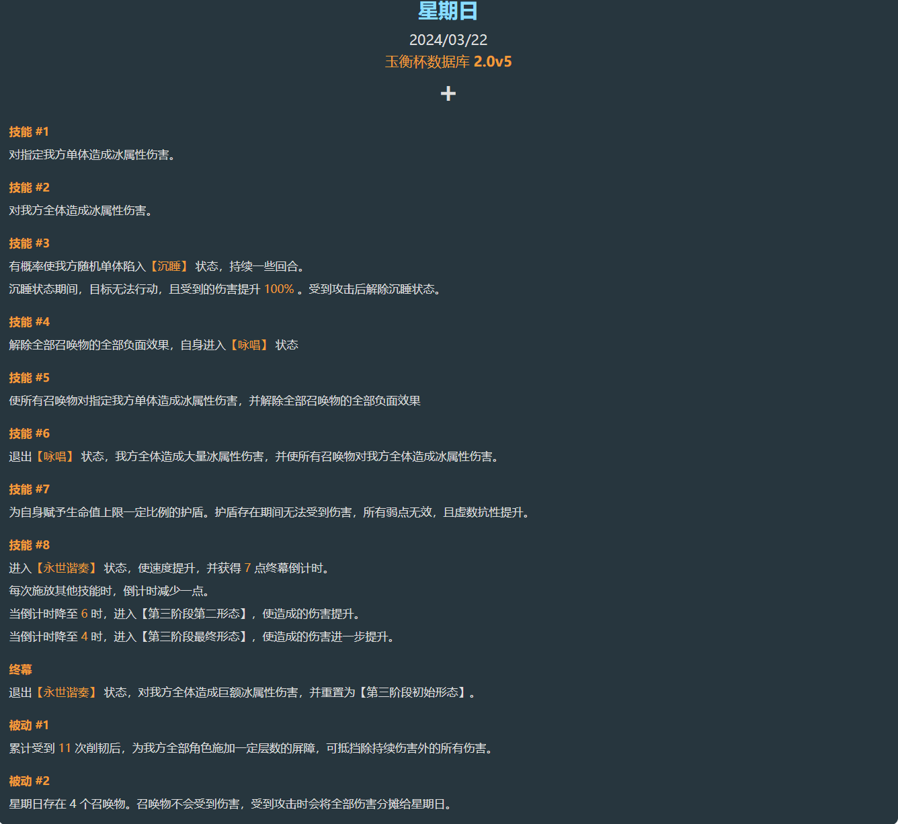The image size is (898, 824).
Task: Select the 被动 #1 heading
Action: pyautogui.click(x=29, y=725)
